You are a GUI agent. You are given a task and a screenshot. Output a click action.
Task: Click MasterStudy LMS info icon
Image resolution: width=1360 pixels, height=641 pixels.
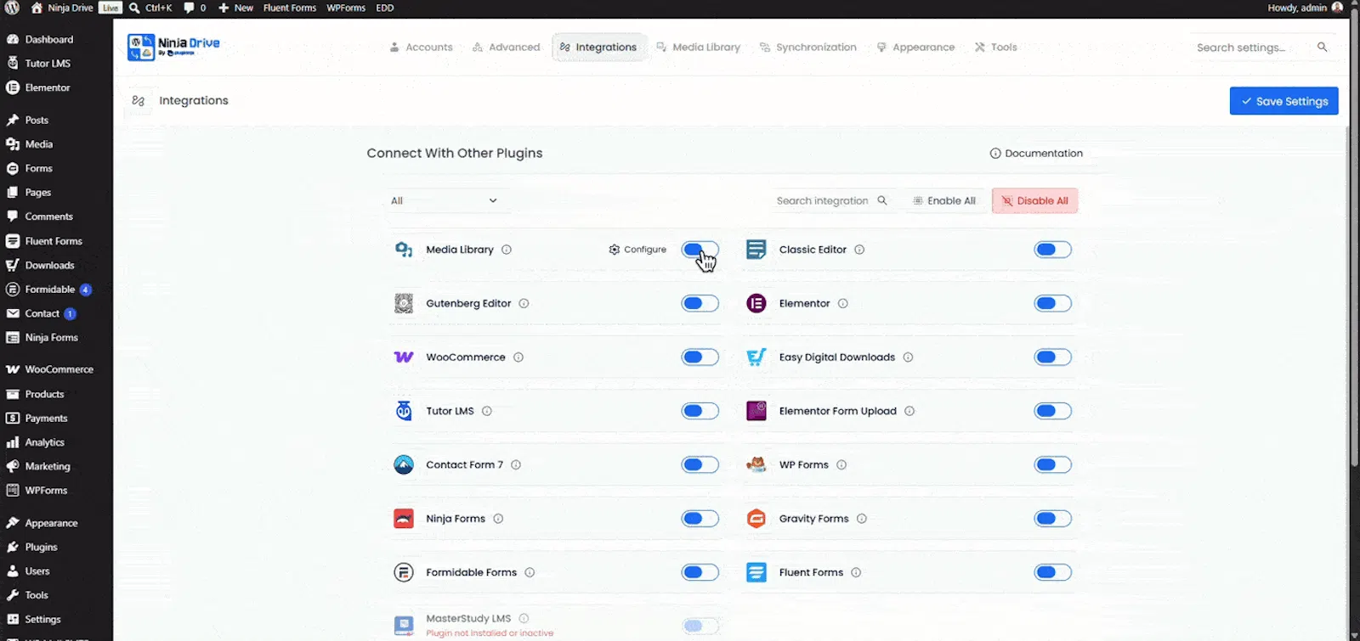524,618
